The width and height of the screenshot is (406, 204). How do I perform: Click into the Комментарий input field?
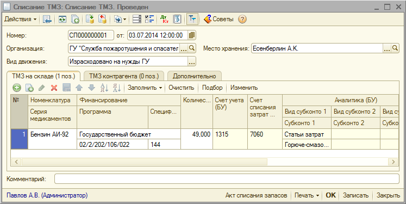coord(227,179)
